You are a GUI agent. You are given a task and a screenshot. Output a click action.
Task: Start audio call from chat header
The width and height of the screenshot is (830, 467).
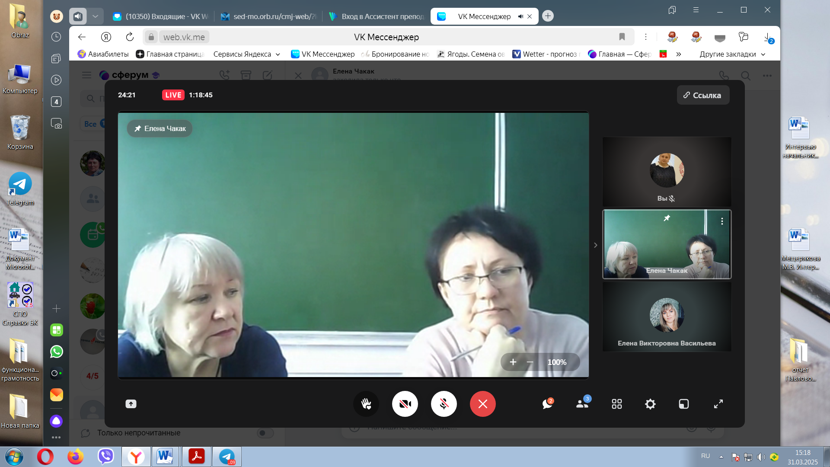pyautogui.click(x=724, y=76)
